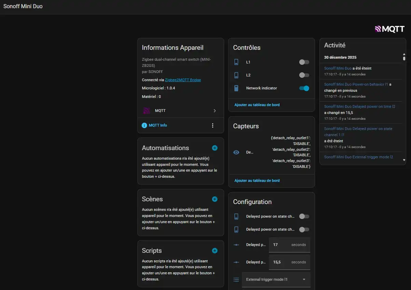The image size is (411, 290).
Task: Open the three-dot menu beside MQTT Info
Action: click(213, 125)
